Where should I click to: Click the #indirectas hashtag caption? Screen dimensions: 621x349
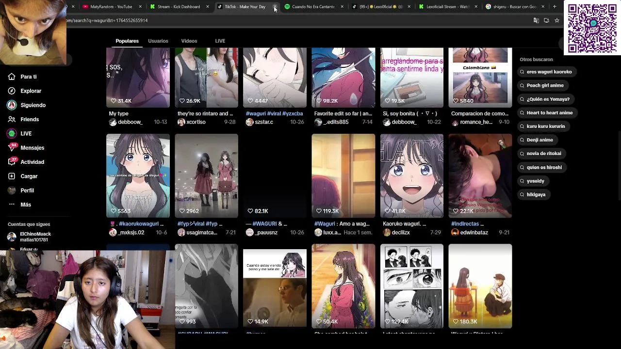click(x=467, y=224)
